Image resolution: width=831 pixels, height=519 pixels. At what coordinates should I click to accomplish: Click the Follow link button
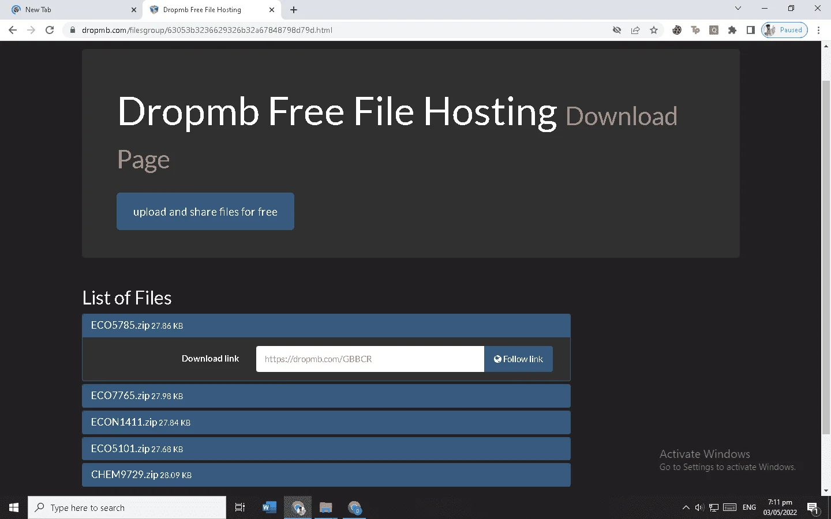point(518,359)
